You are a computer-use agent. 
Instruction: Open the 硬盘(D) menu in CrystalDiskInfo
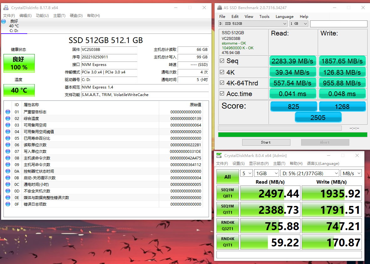tap(76, 15)
